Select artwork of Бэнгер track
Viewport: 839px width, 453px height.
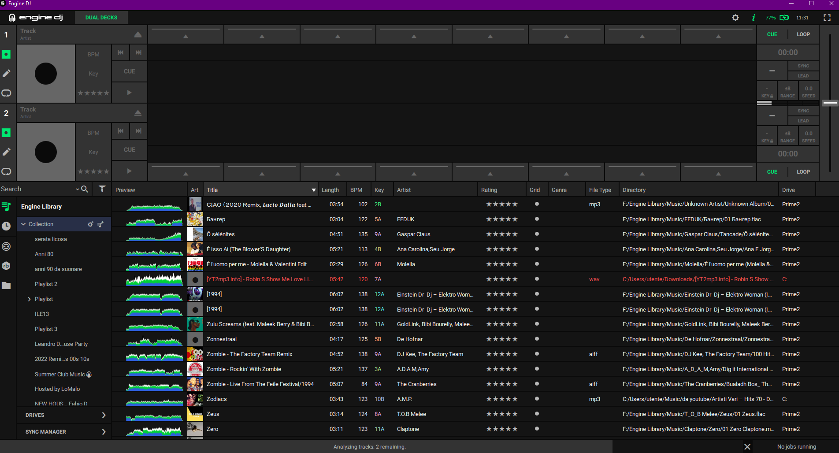coord(195,219)
